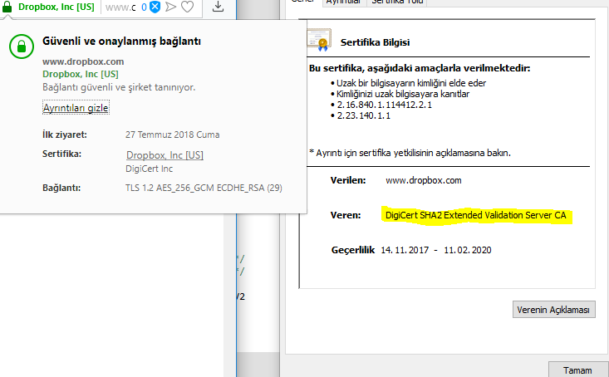
Task: Select the Genel tab
Action: 303,2
